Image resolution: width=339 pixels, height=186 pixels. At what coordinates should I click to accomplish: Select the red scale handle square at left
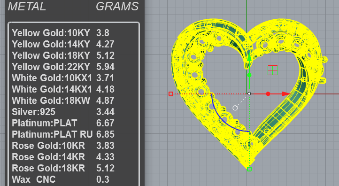coord(171,94)
